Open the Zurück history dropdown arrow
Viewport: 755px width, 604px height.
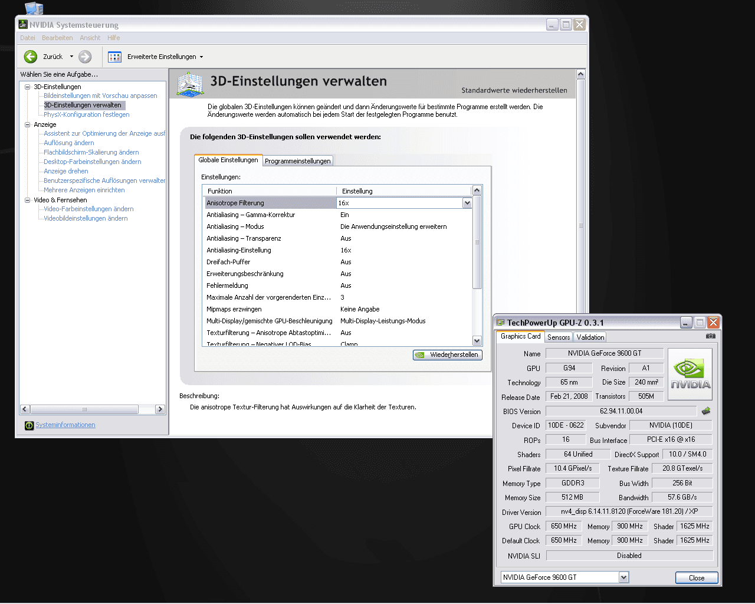71,57
